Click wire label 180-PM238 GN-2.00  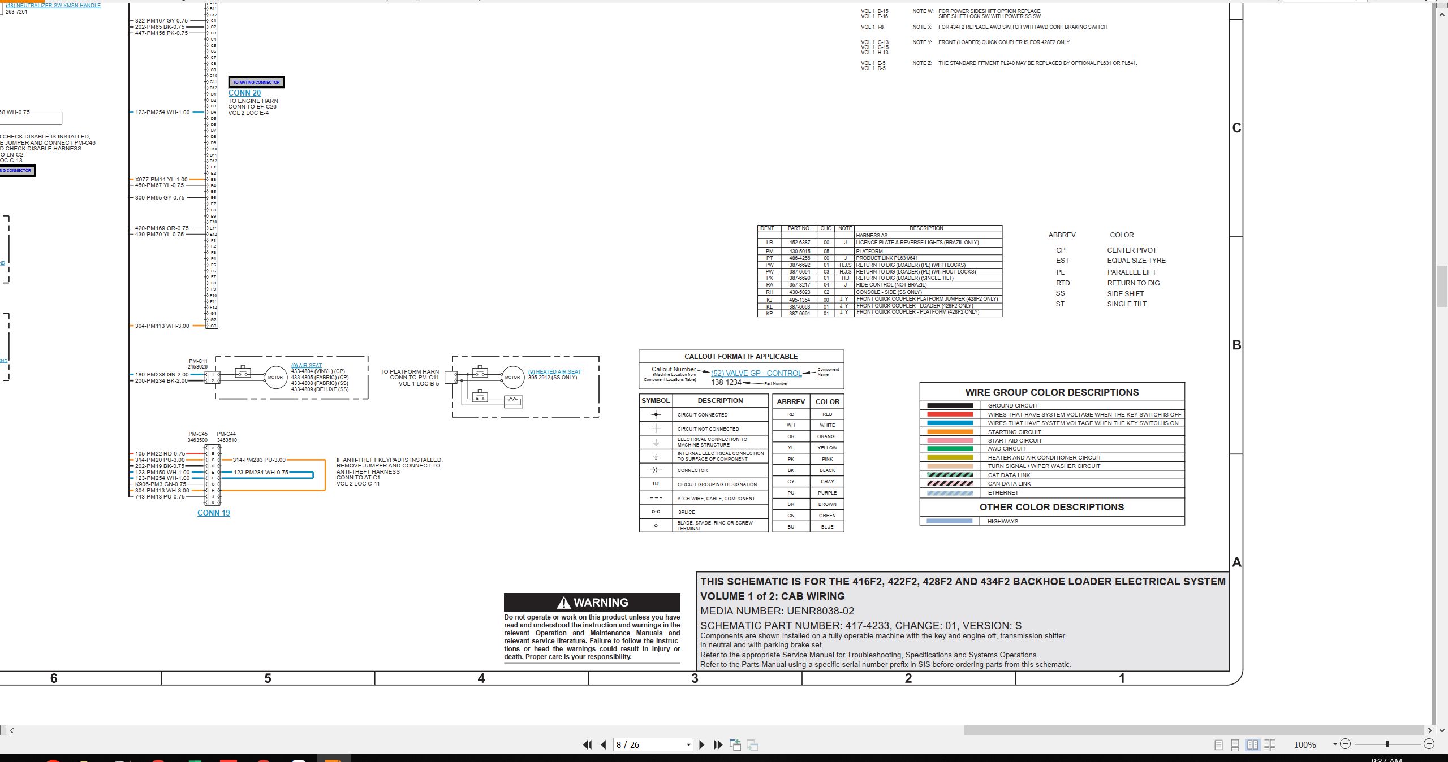162,375
